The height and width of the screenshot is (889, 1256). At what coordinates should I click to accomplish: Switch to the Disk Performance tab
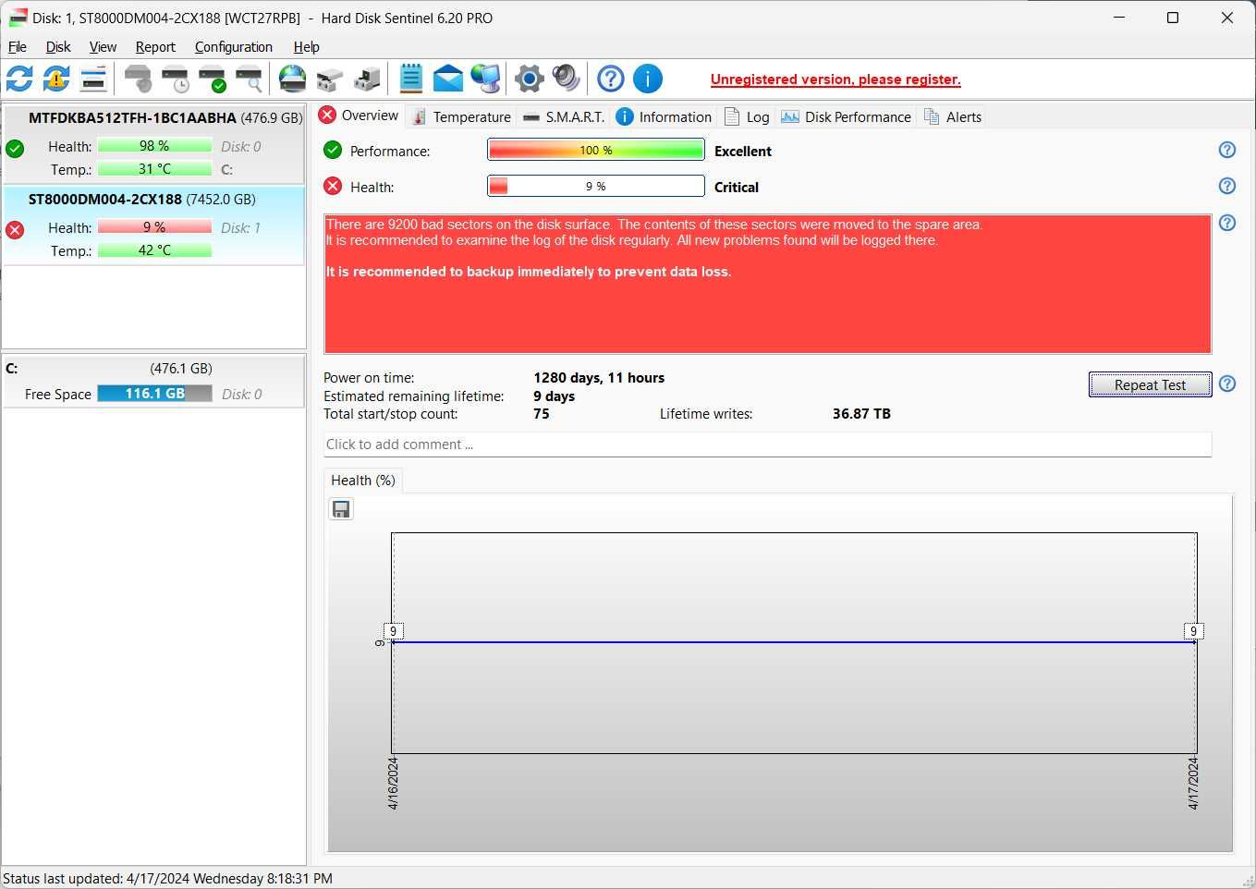click(x=847, y=117)
